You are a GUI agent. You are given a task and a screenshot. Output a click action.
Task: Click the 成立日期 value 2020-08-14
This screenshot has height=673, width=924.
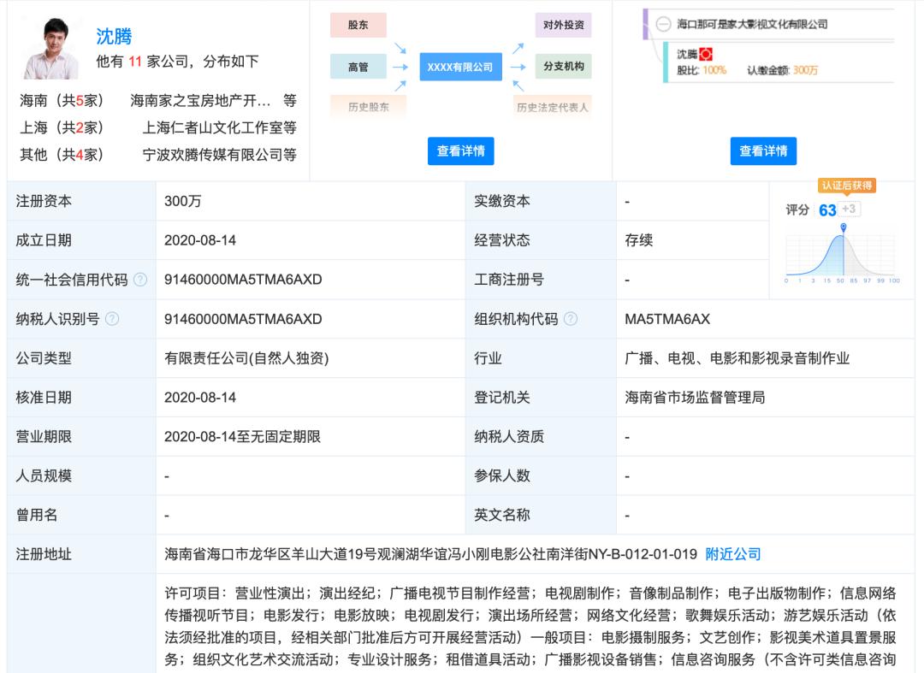coord(199,240)
